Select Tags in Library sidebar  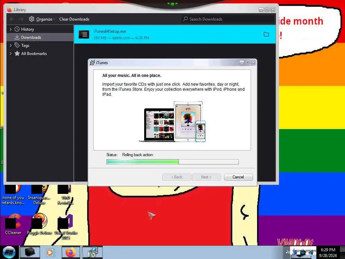pos(25,46)
